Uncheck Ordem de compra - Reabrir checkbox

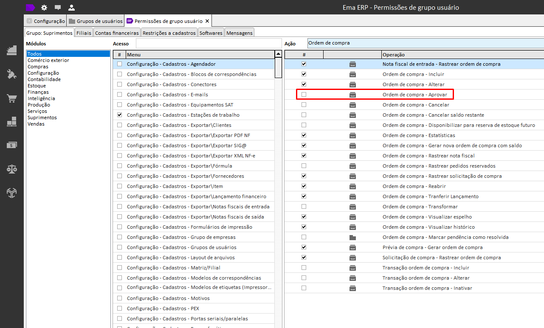pyautogui.click(x=304, y=186)
